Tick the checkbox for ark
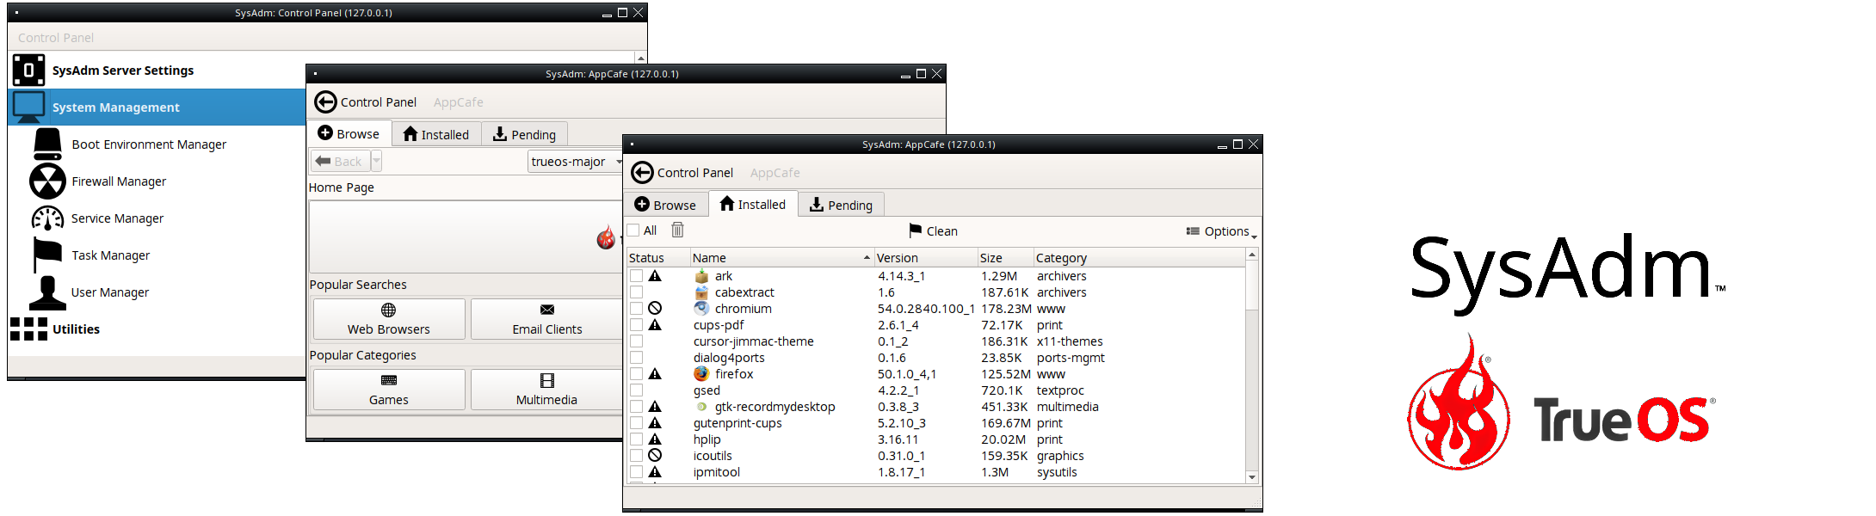Image resolution: width=1876 pixels, height=516 pixels. click(636, 276)
